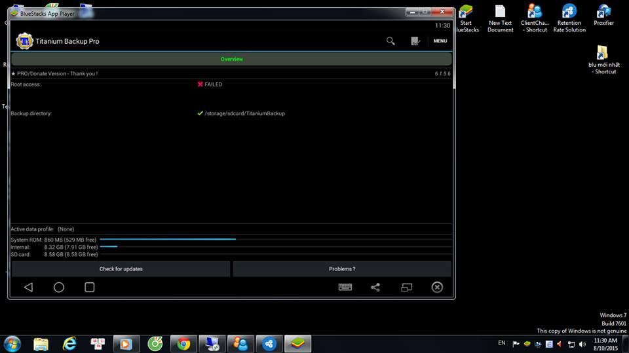The height and width of the screenshot is (353, 629).
Task: Tap the Android recent apps square button
Action: pyautogui.click(x=90, y=288)
